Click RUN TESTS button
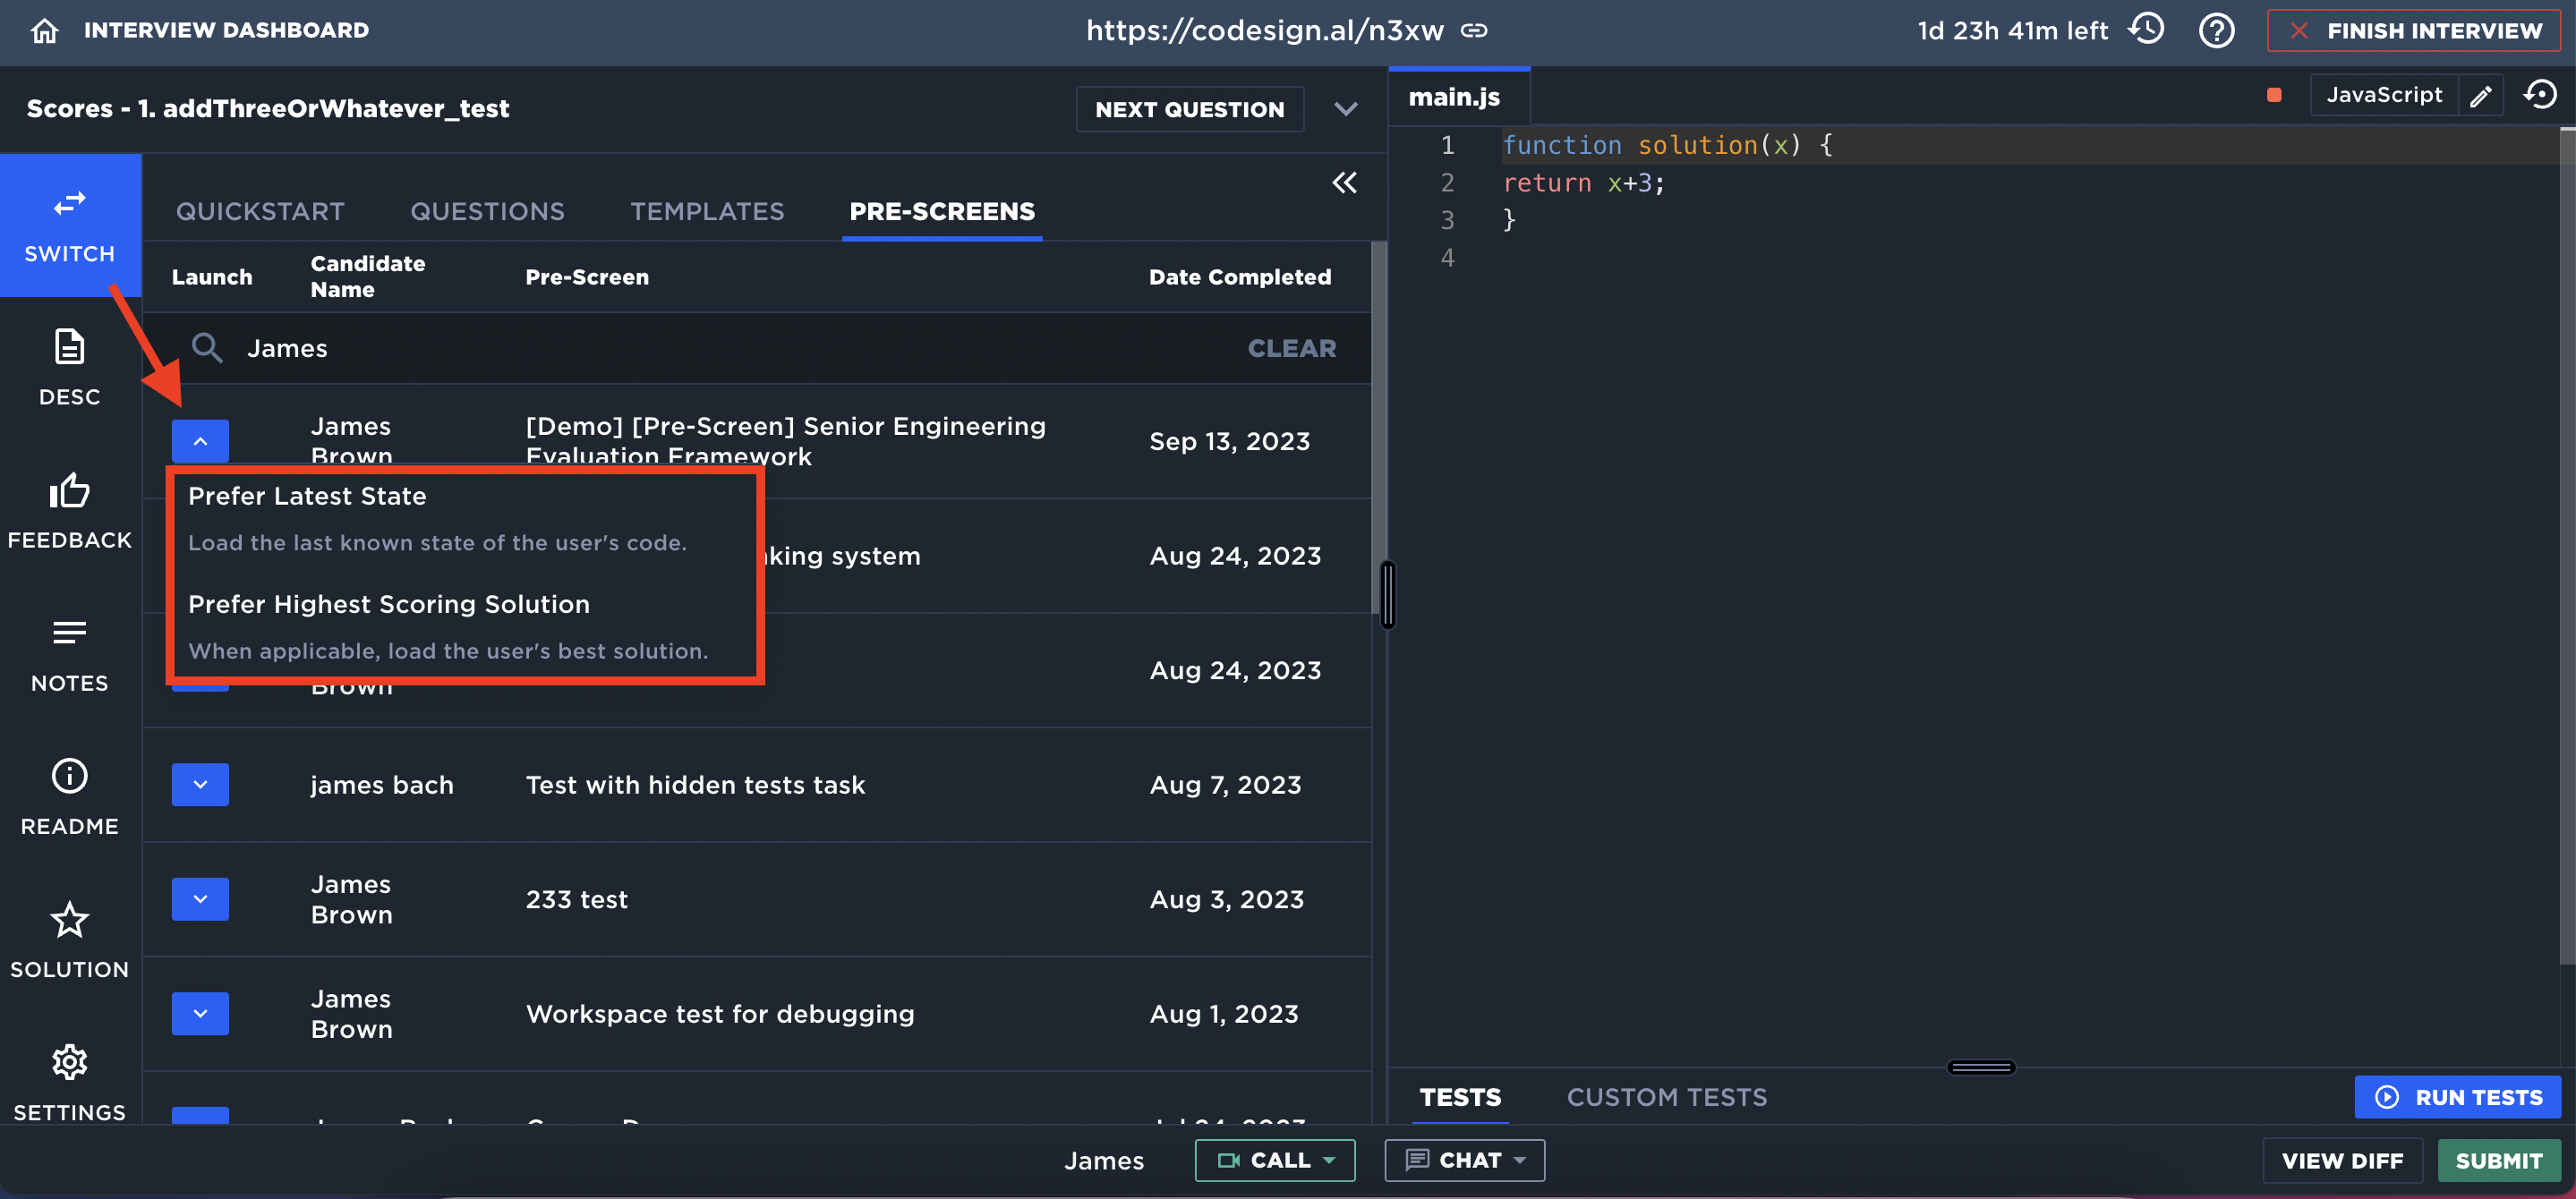The height and width of the screenshot is (1199, 2576). point(2458,1097)
